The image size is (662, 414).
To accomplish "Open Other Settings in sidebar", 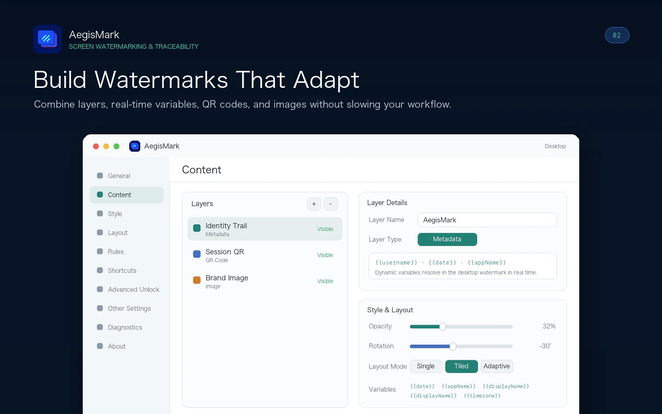I will click(126, 308).
